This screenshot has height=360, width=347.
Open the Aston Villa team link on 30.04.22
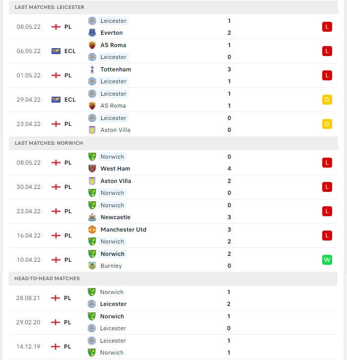[116, 181]
